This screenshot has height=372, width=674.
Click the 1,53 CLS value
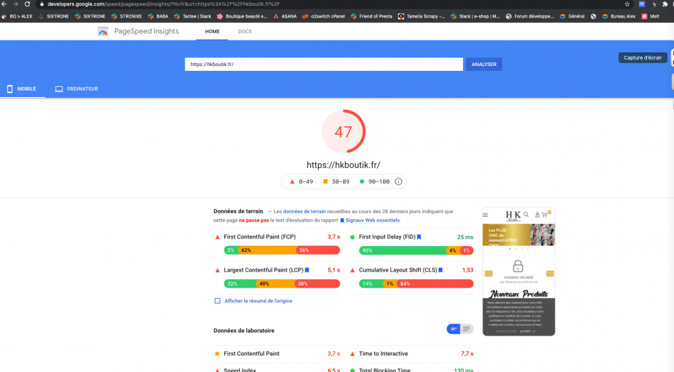468,270
